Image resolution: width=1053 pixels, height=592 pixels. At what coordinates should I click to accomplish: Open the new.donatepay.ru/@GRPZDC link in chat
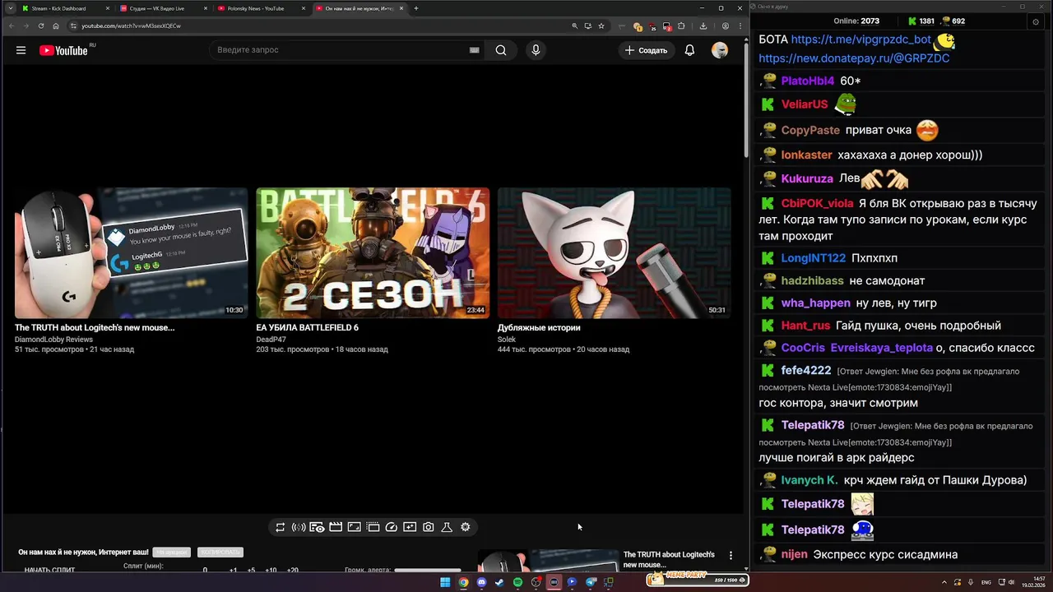(854, 58)
